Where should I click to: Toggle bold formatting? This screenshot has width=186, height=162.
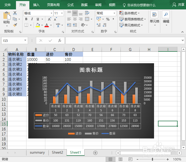tap(26, 19)
